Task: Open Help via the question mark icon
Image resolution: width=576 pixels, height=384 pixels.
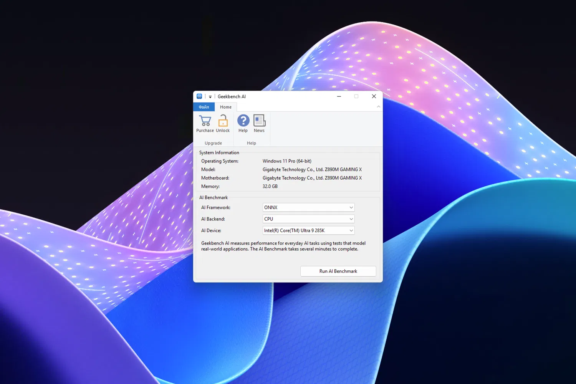Action: point(243,121)
